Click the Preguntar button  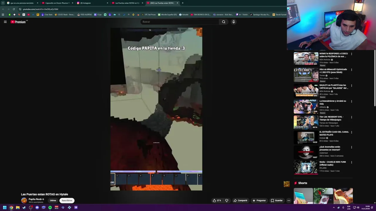[259, 200]
